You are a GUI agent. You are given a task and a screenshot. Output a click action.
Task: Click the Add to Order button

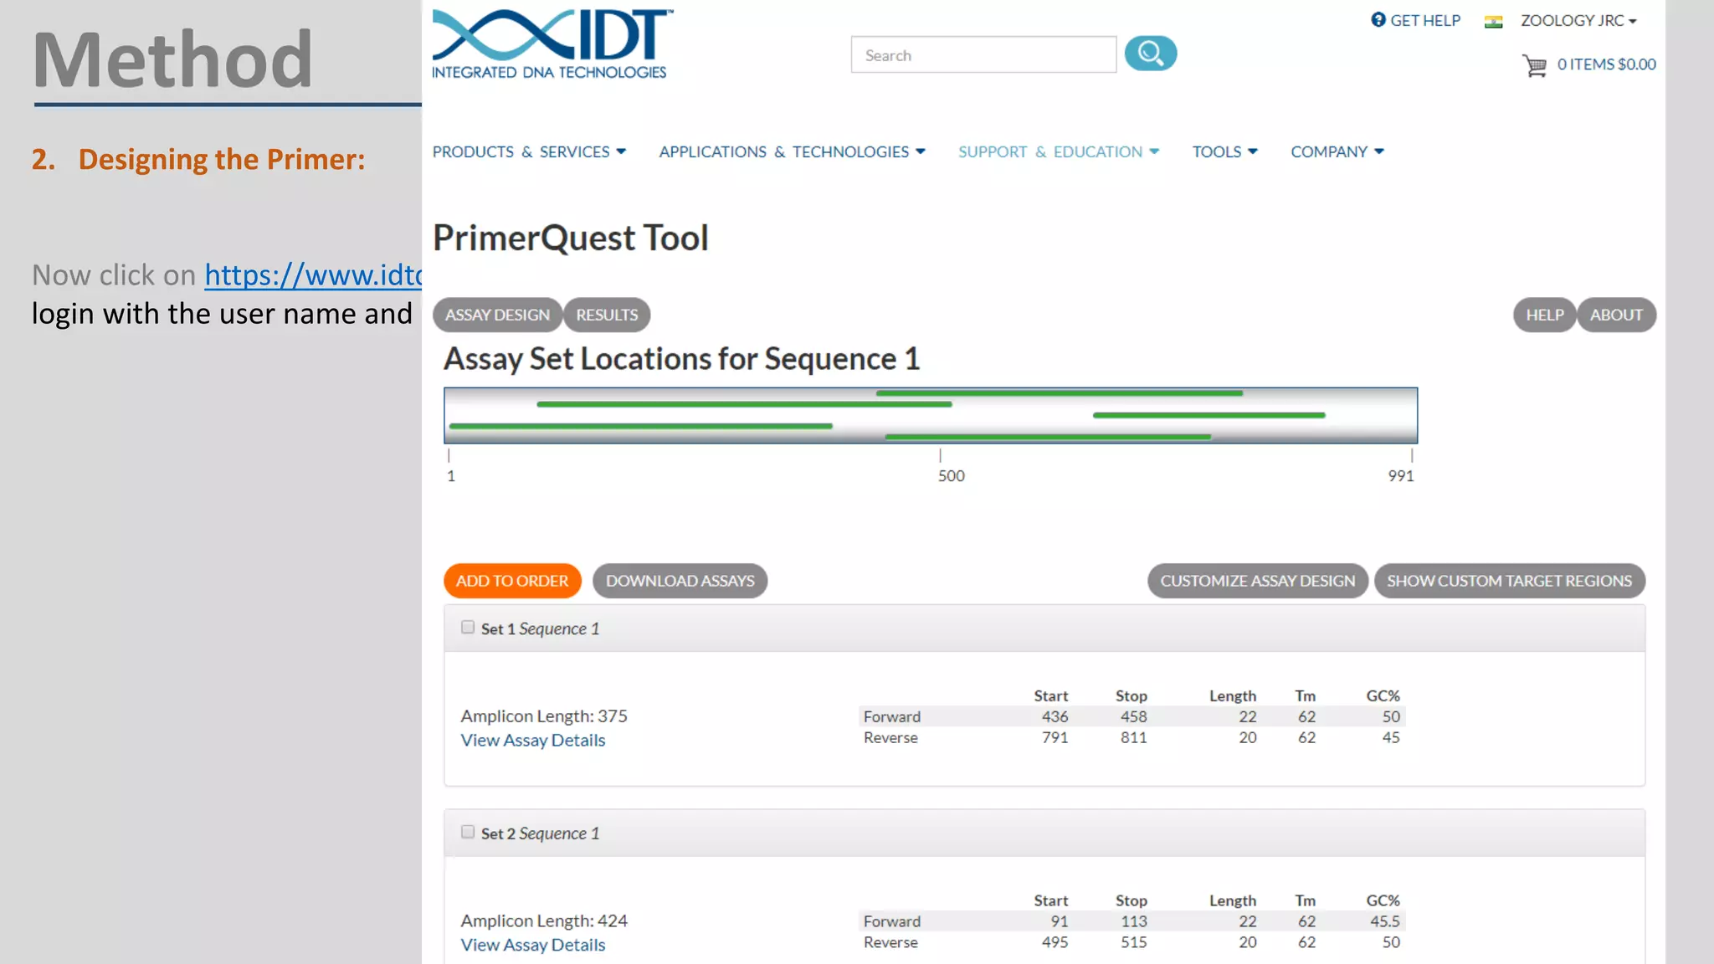[512, 581]
